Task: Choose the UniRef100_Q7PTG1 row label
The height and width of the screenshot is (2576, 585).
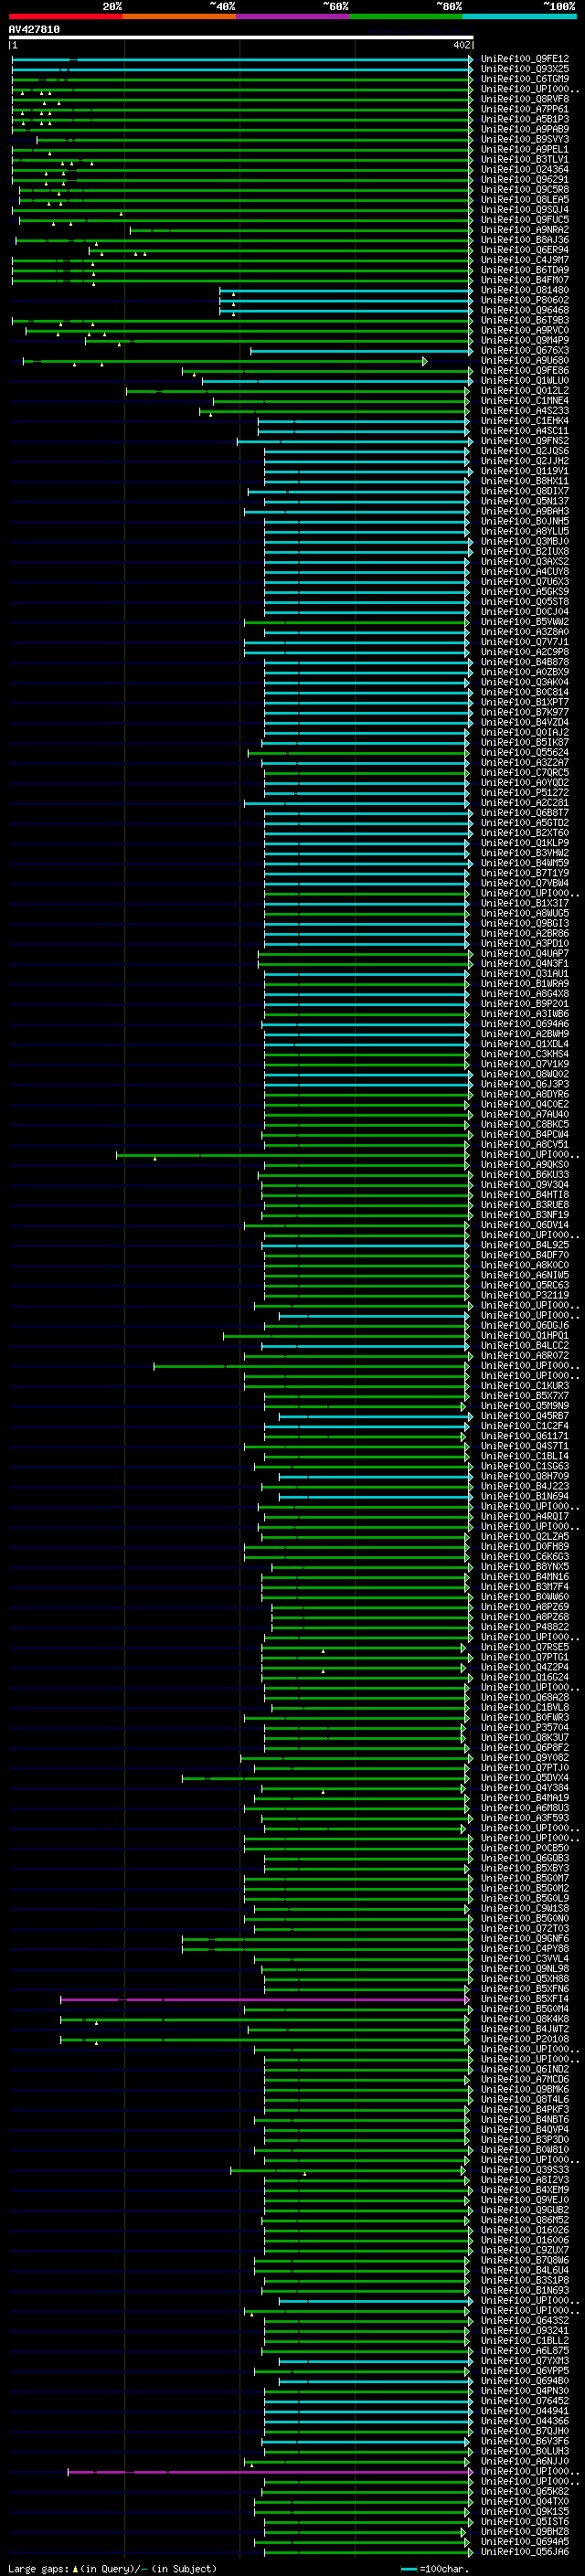Action: pyautogui.click(x=525, y=1658)
